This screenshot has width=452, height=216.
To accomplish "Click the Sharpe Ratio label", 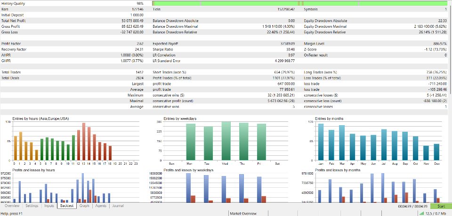I will [x=162, y=49].
